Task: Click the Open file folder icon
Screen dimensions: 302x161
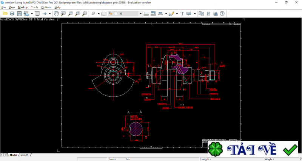Action: (x=5, y=14)
